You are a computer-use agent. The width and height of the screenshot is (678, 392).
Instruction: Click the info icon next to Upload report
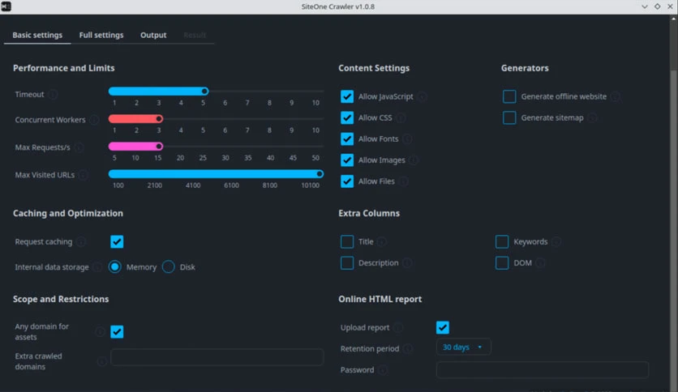click(398, 328)
